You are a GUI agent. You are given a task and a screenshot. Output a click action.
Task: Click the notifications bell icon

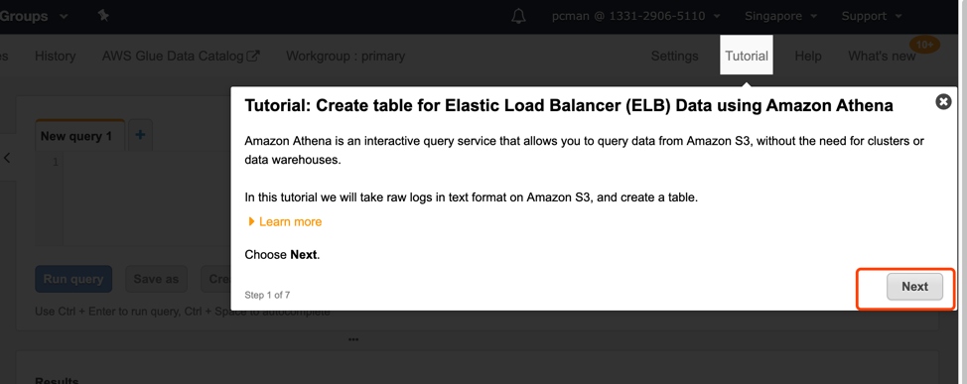pyautogui.click(x=518, y=16)
